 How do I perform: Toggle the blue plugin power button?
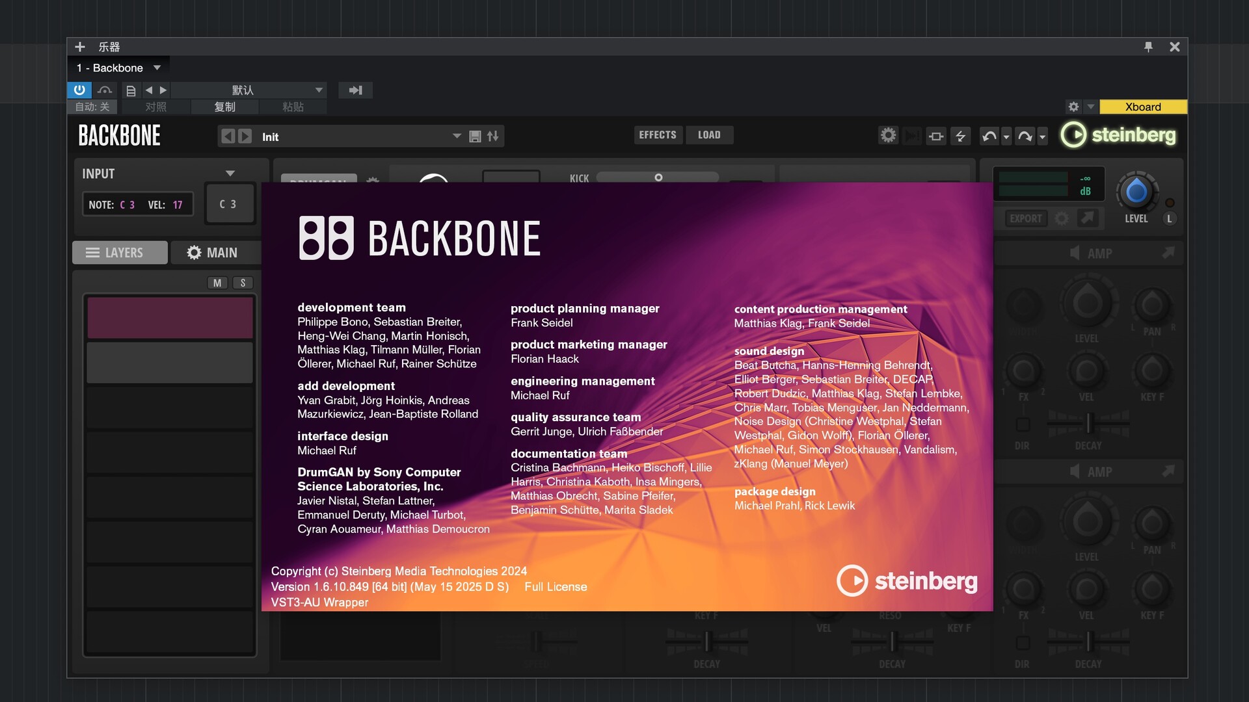click(79, 90)
